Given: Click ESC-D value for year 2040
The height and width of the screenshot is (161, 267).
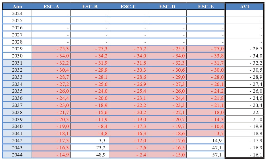Looking at the screenshot, I should 167,127.
